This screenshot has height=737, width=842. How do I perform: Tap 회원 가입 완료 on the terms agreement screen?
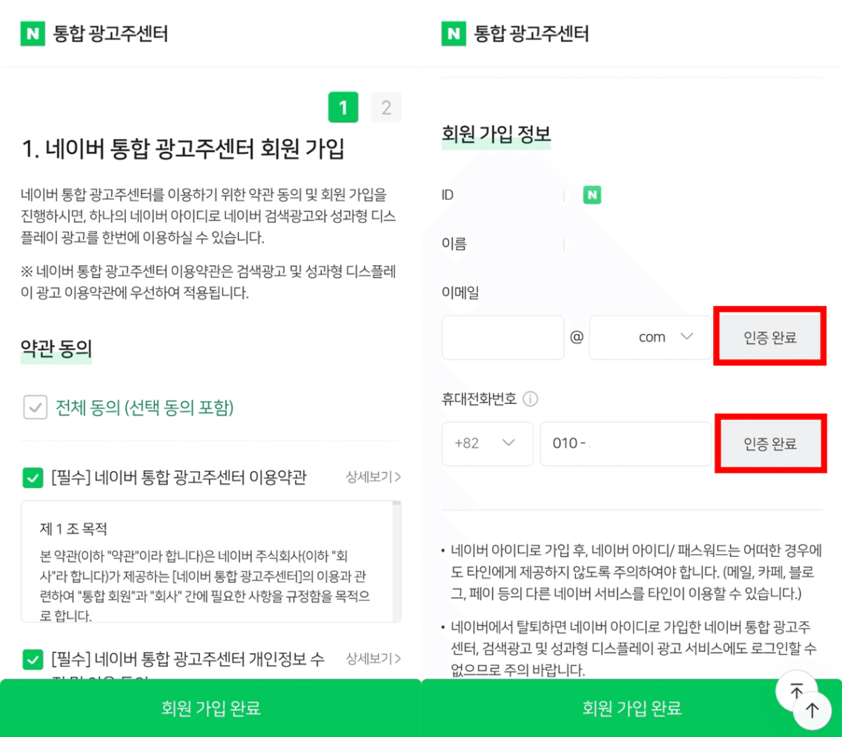(x=210, y=708)
